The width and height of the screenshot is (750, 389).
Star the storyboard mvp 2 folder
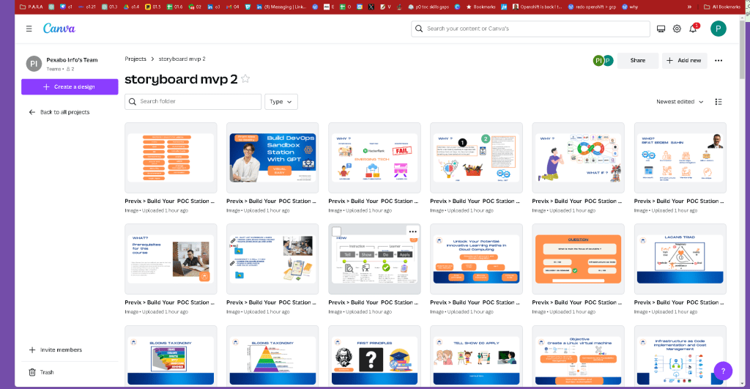point(245,79)
